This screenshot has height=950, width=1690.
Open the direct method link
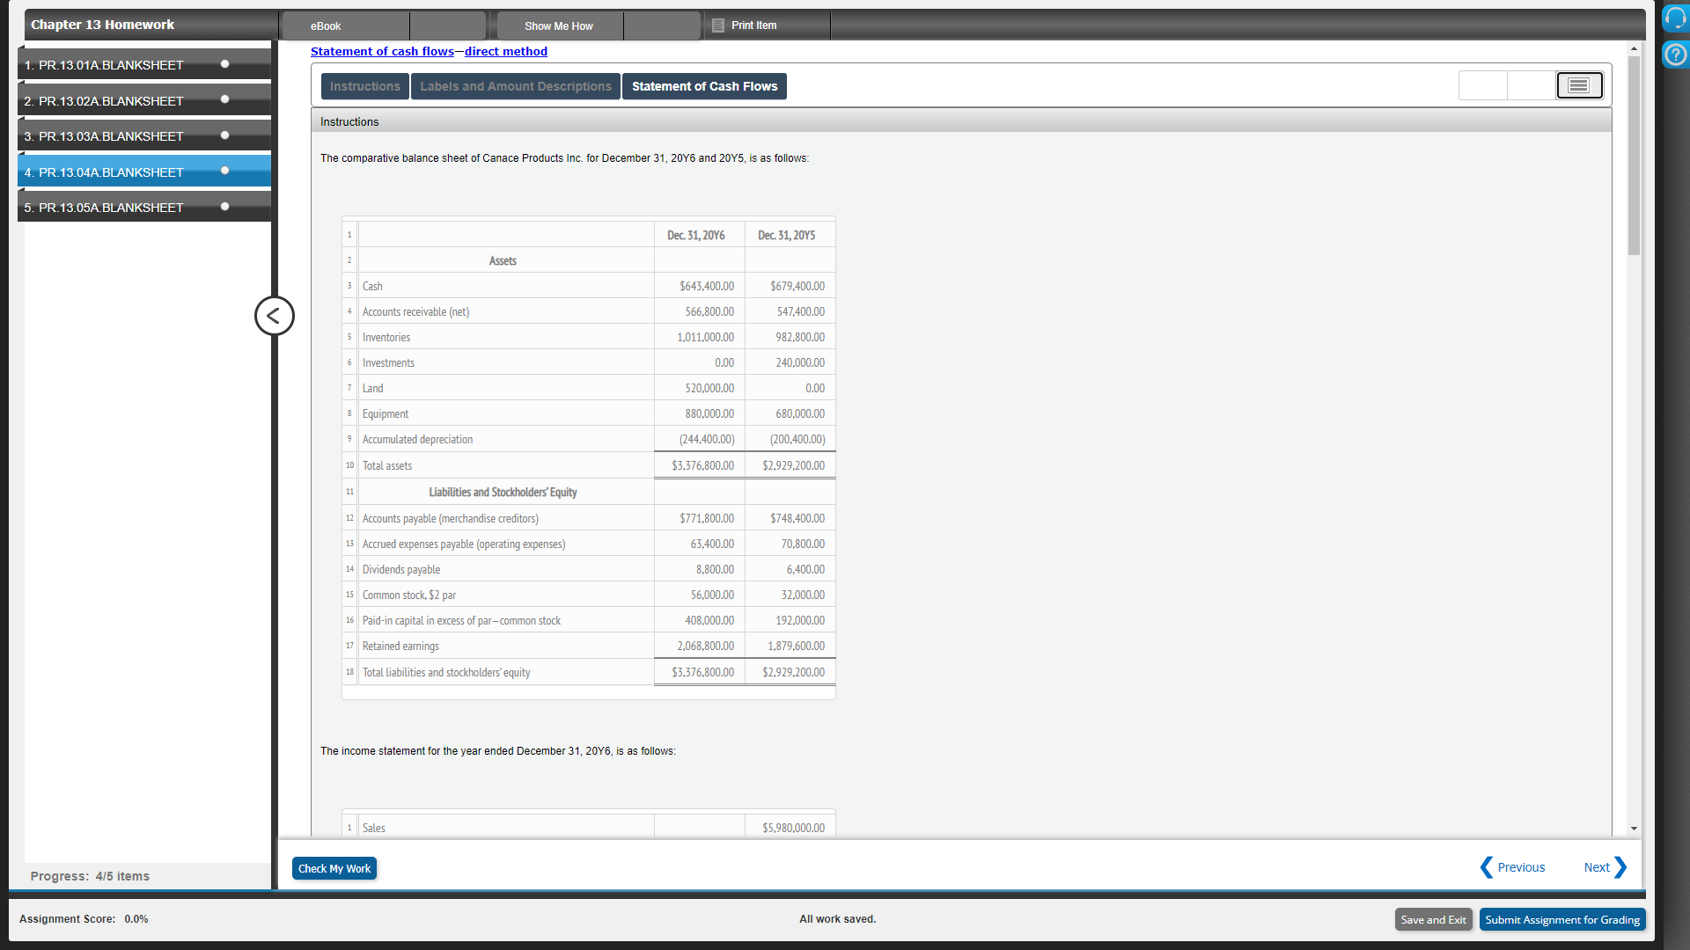[x=505, y=52]
